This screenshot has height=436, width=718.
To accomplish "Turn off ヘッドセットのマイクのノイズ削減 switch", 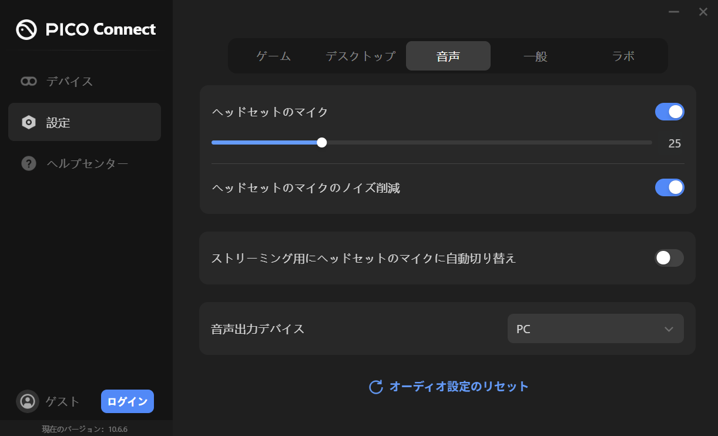I will [x=669, y=187].
